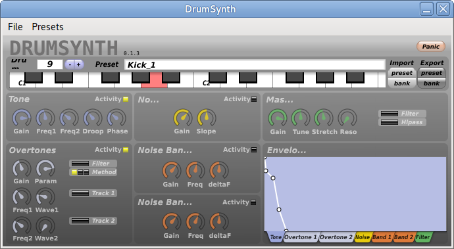Click the Overtones Freq2 knob
Image resolution: width=454 pixels, height=249 pixels.
point(22,225)
